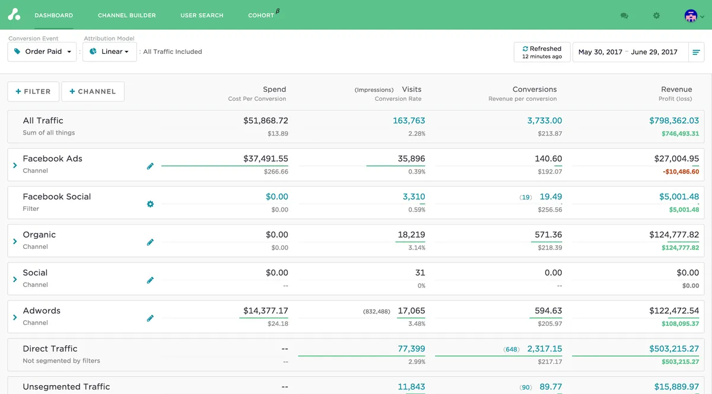Screen dimensions: 712x394
Task: Edit the Social channel pencil icon
Action: coord(150,280)
